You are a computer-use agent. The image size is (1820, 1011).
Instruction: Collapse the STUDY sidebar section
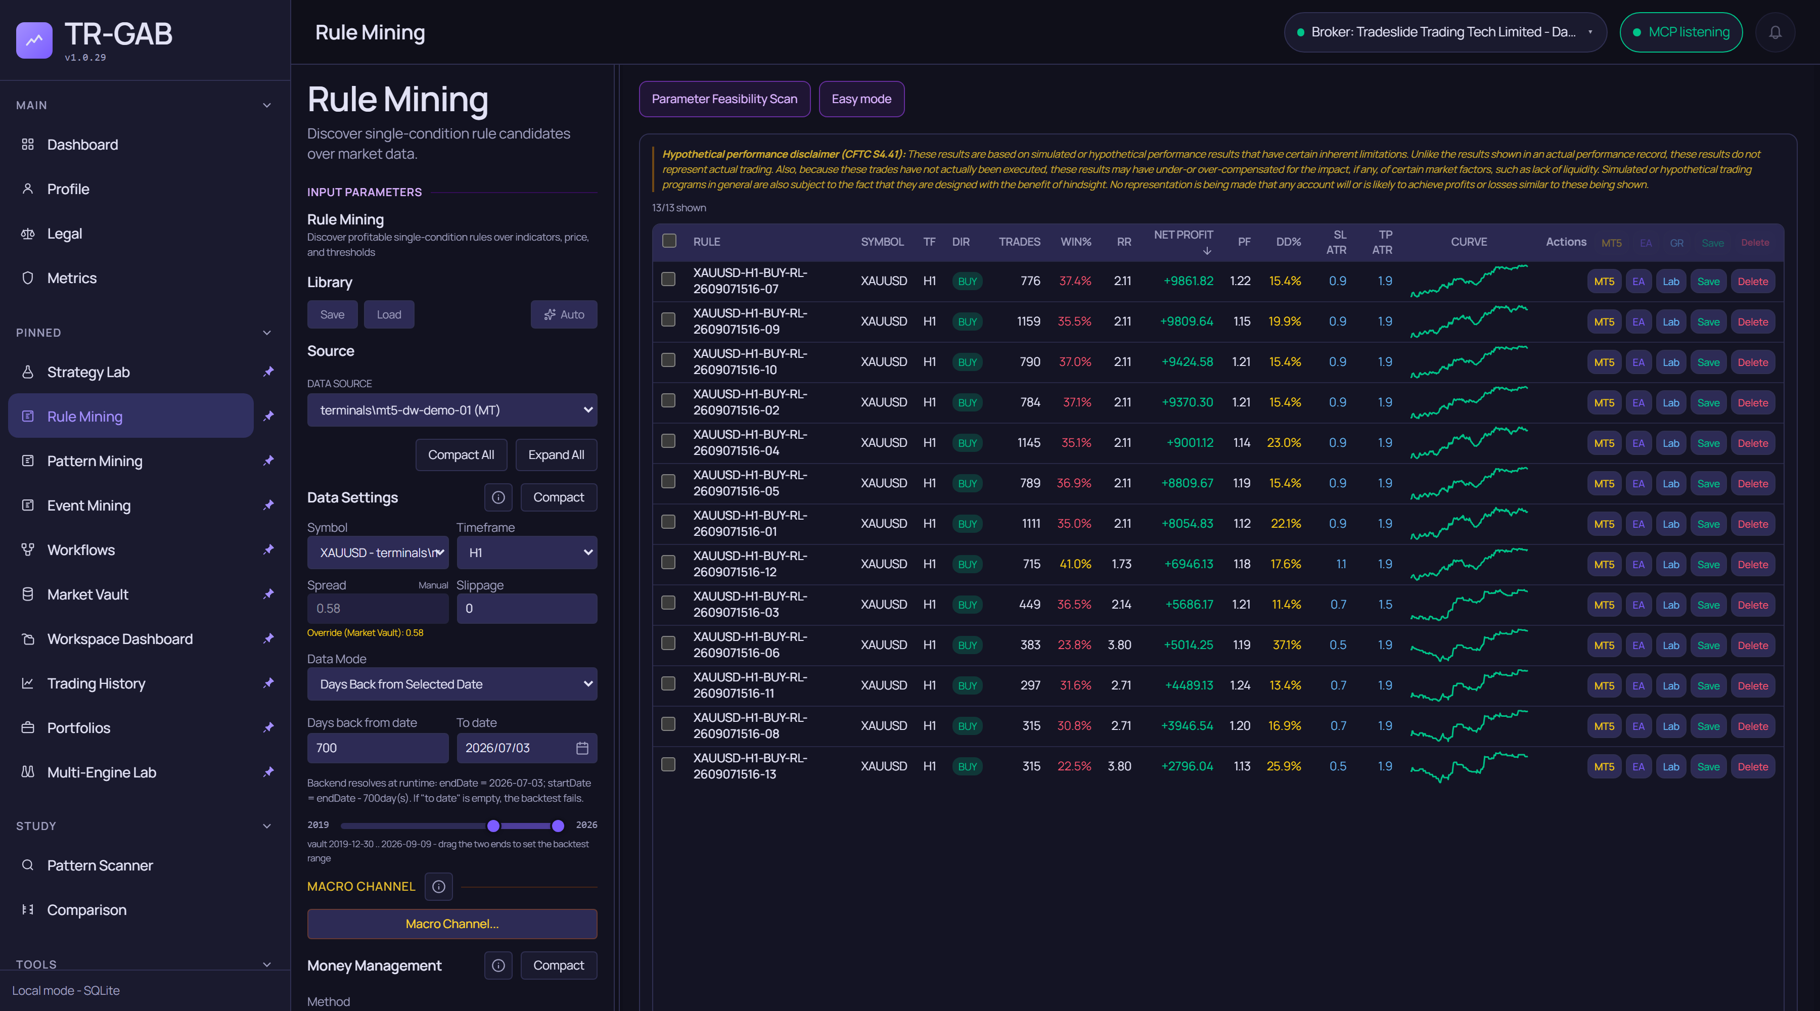tap(267, 826)
